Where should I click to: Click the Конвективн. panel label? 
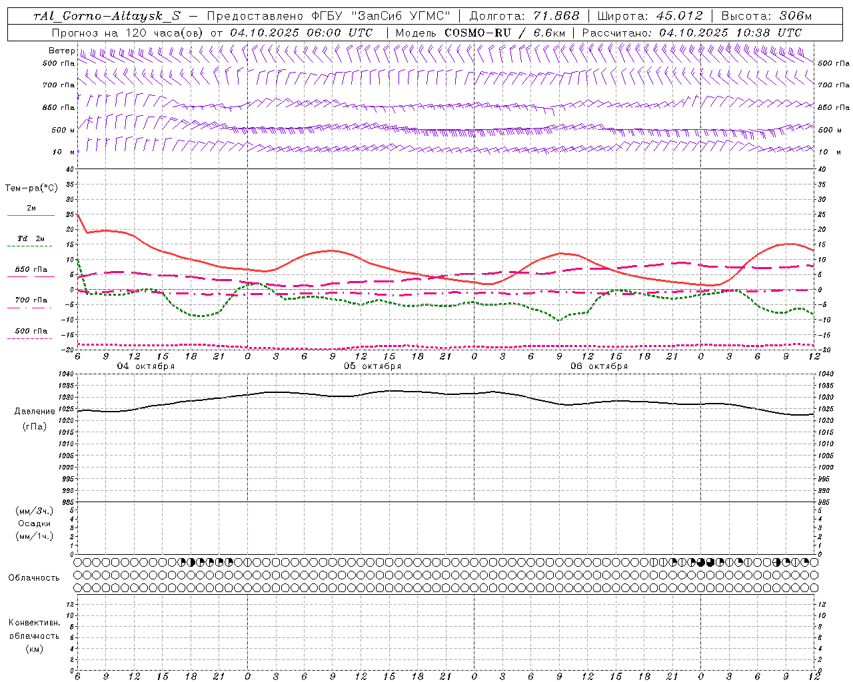click(x=35, y=623)
